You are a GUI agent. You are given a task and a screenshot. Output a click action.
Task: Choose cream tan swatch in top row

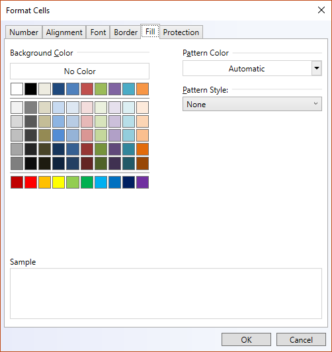[44, 89]
